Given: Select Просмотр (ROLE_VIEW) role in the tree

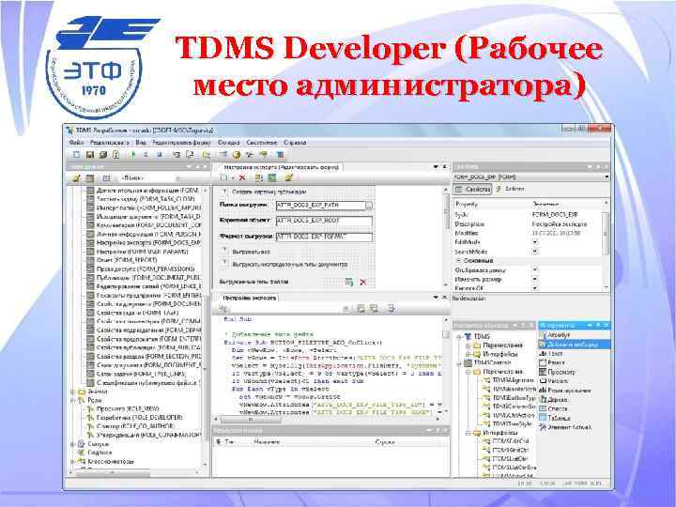Looking at the screenshot, I should coord(128,408).
